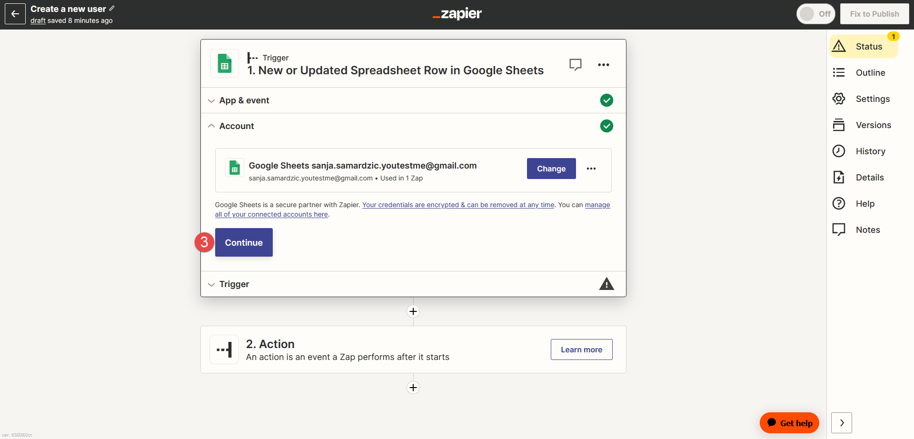Click the trigger step title text

point(395,70)
